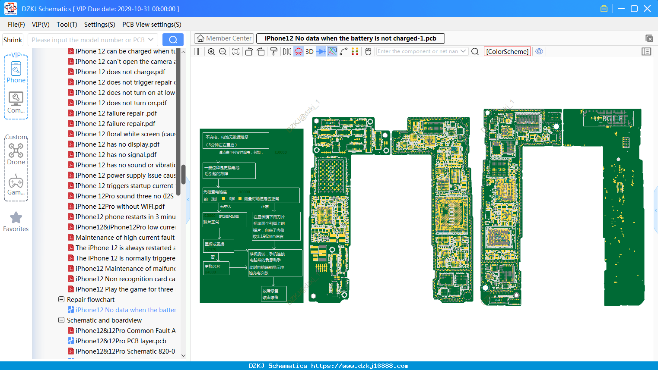This screenshot has width=658, height=370.
Task: Toggle the red lamp highlight tool
Action: pyautogui.click(x=299, y=51)
